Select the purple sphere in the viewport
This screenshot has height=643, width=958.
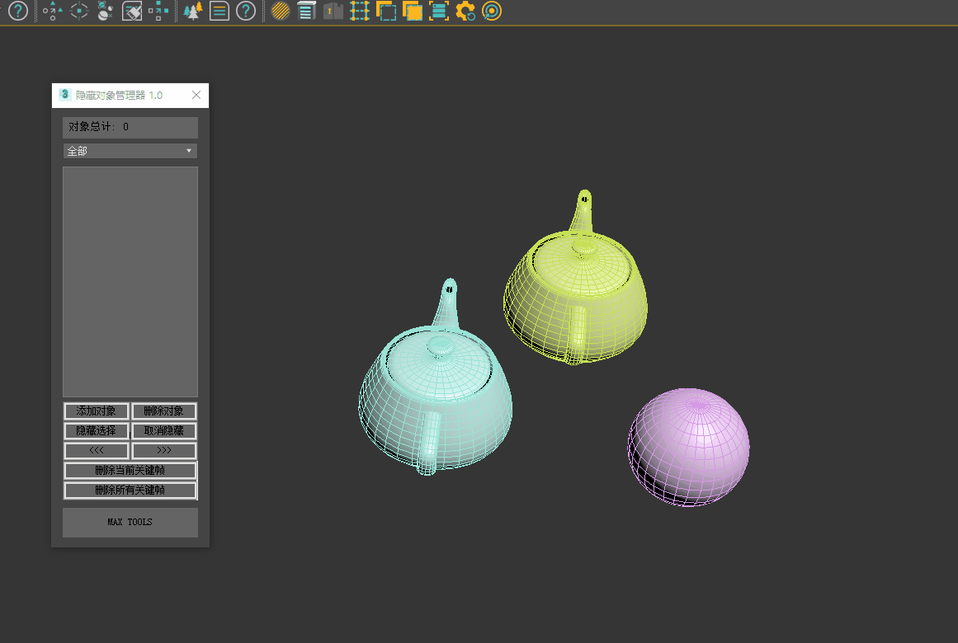[x=690, y=445]
